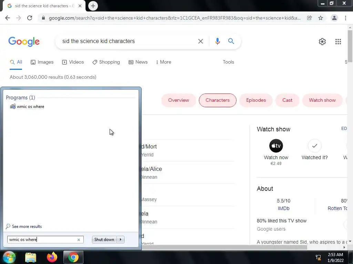Viewport: 353px width, 264px height.
Task: Open the Windows Start orb
Action: 9,257
